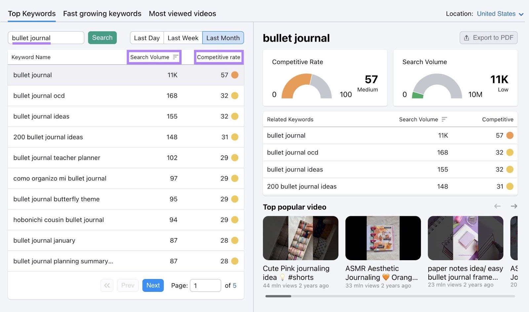Click the Competitive Rate gauge chart
This screenshot has height=312, width=529.
[306, 86]
